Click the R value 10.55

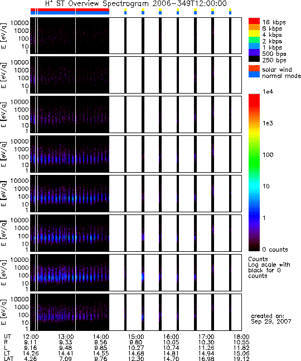241,342
